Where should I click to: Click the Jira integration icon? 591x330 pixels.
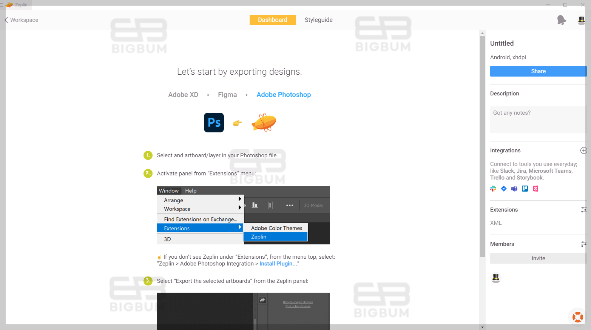(504, 189)
